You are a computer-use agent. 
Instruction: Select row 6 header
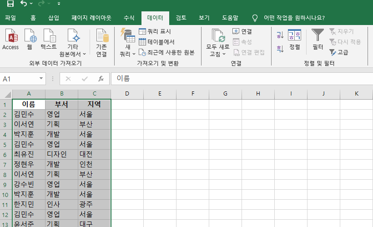pos(5,155)
